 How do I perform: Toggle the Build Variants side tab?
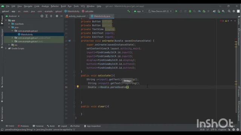coord(2,114)
